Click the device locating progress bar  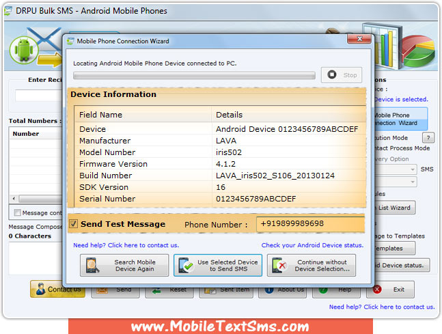tap(194, 75)
